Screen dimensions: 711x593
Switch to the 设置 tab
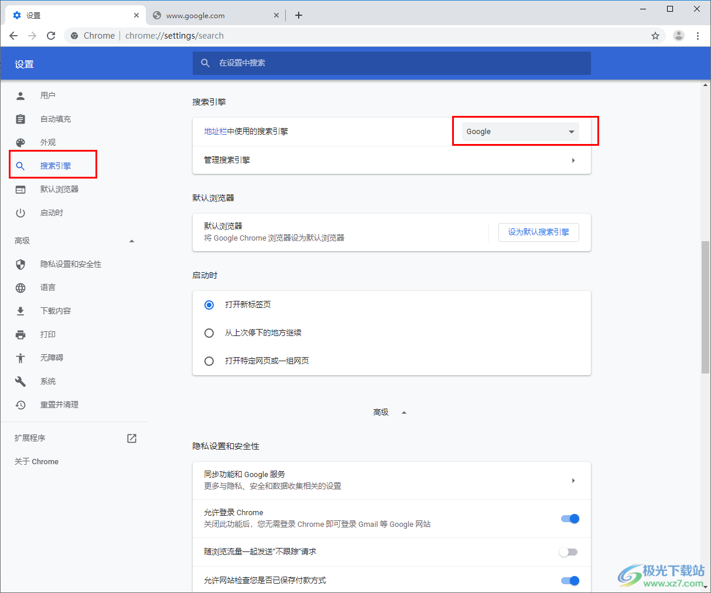point(75,15)
